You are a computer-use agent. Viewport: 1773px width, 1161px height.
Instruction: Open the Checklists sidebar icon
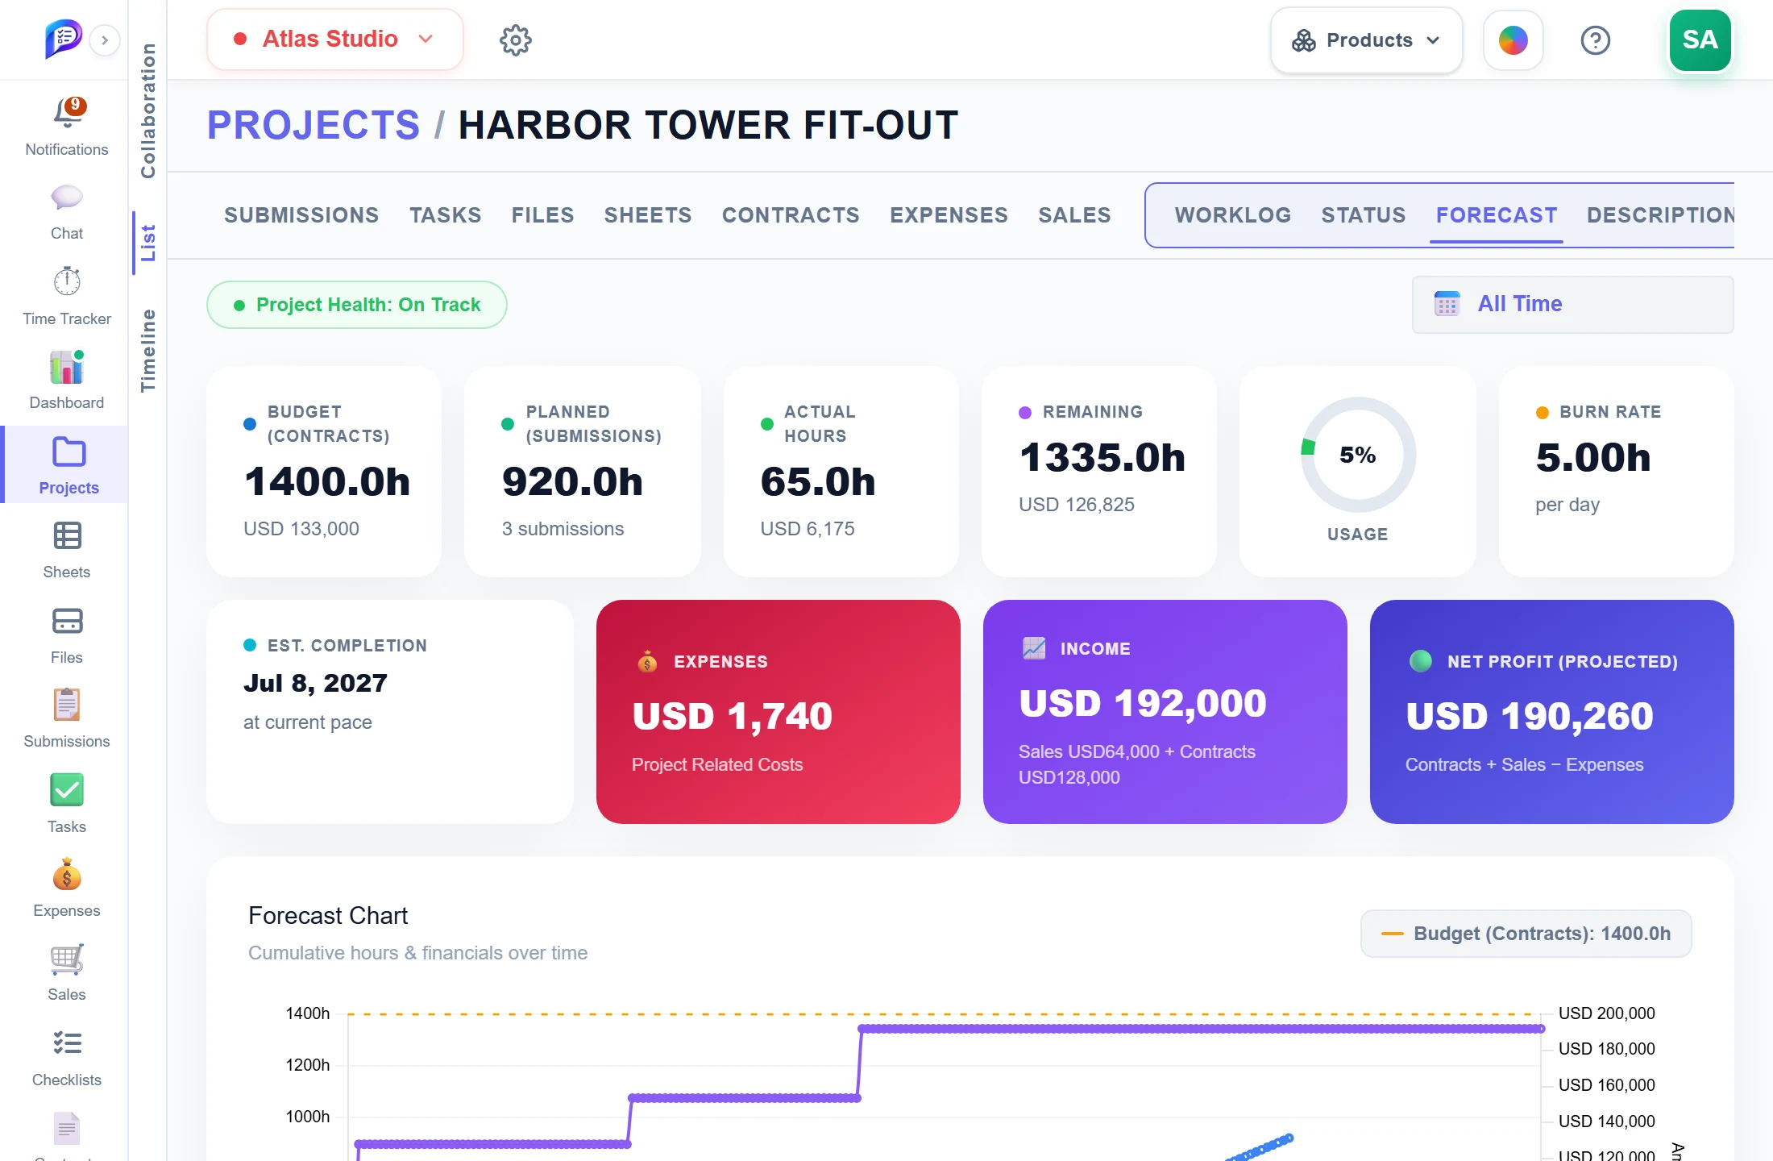pos(67,1043)
